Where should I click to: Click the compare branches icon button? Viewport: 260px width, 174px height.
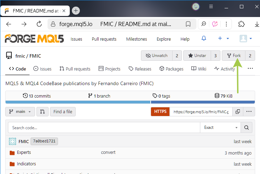[42, 111]
